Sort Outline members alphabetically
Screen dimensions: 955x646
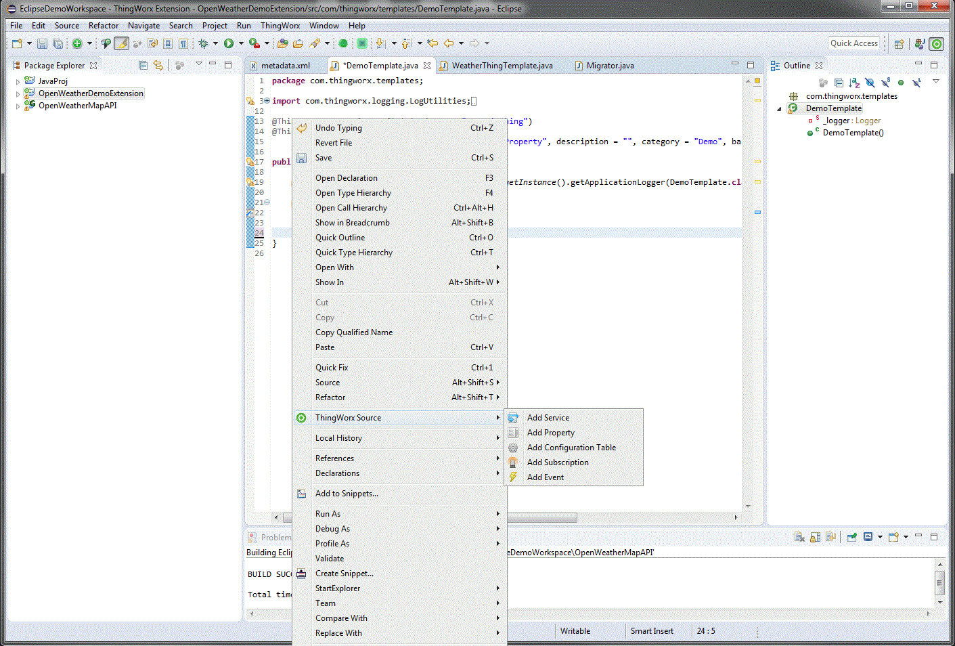[x=854, y=83]
